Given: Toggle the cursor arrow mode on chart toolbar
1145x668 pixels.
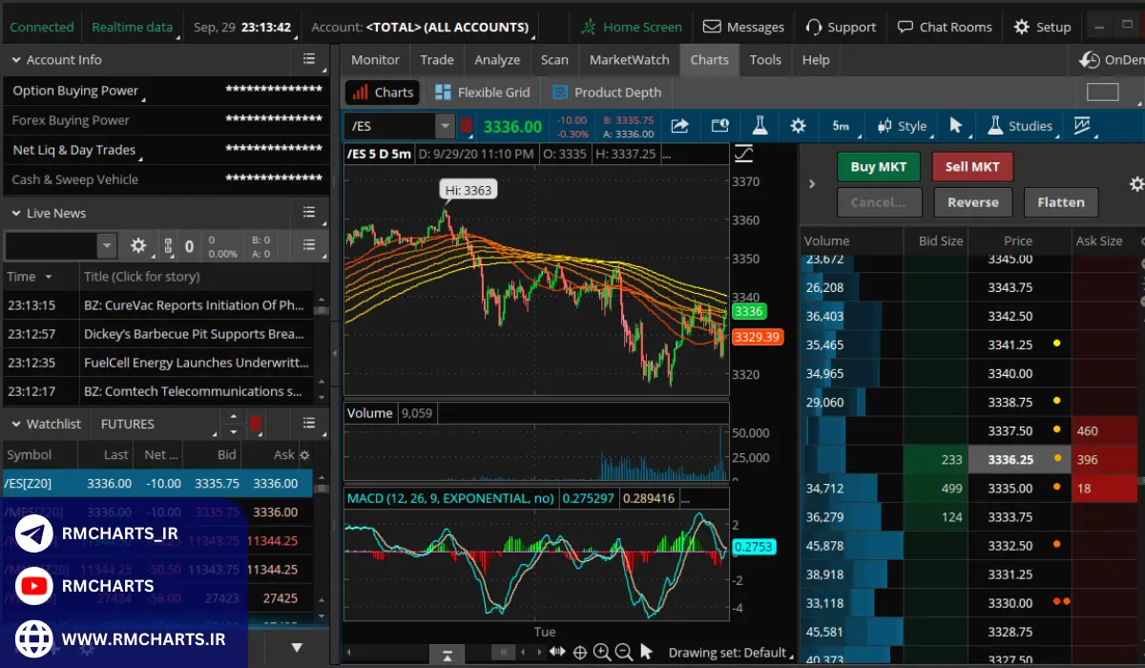Looking at the screenshot, I should pos(957,125).
